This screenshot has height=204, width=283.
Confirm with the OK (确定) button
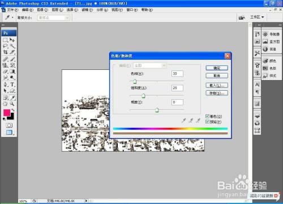[x=217, y=68]
